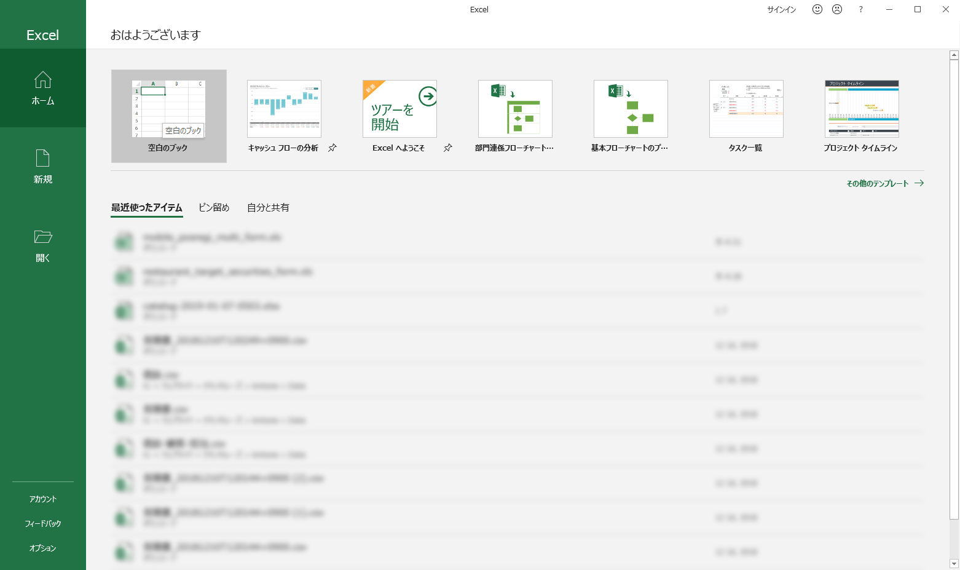
Task: Minimize the Excel window
Action: (x=889, y=9)
